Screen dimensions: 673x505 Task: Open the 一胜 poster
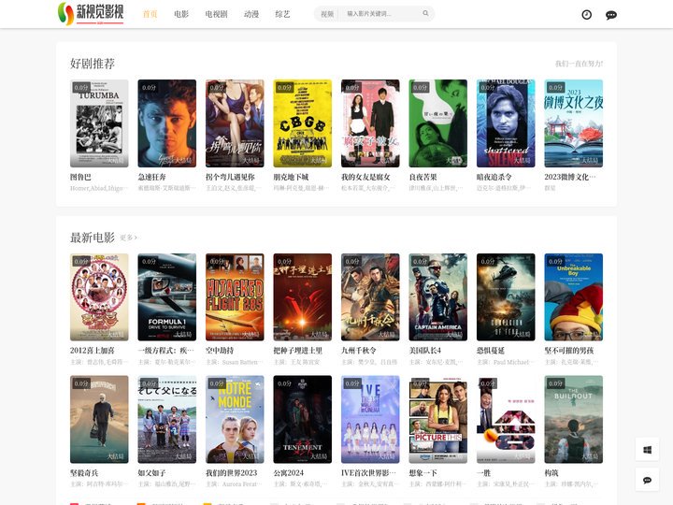click(x=506, y=420)
